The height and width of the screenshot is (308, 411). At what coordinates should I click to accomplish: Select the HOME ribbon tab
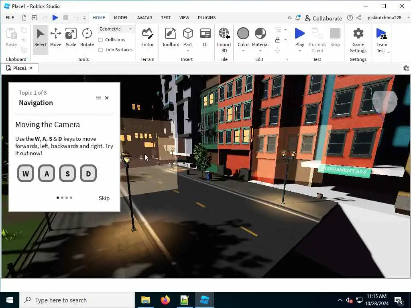tap(99, 18)
